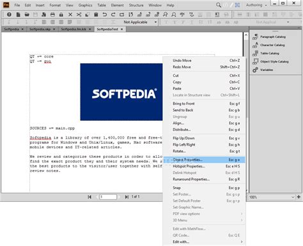Image resolution: width=303 pixels, height=246 pixels.
Task: Choose Redo Move in context menu
Action: click(205, 67)
